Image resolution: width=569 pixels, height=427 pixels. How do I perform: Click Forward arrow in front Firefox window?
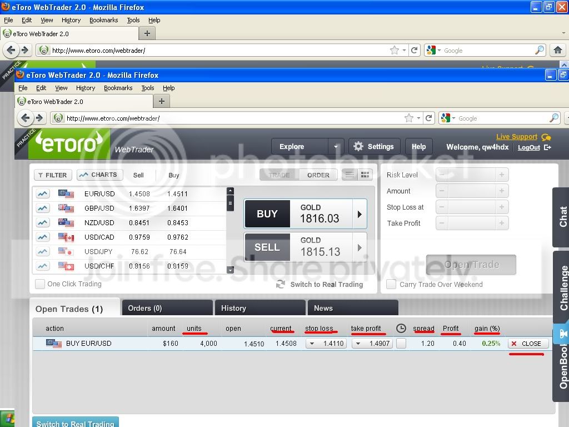click(x=39, y=118)
